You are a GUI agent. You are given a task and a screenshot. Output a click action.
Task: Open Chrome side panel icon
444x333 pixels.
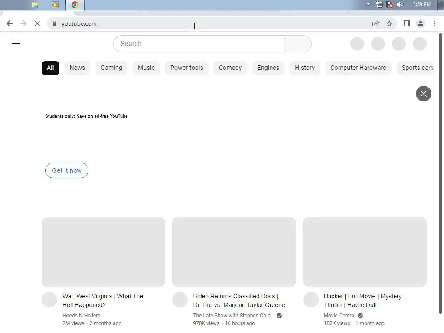(x=407, y=23)
